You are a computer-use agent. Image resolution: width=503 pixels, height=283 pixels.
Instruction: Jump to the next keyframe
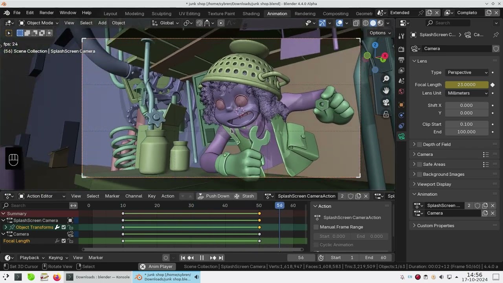point(213,258)
